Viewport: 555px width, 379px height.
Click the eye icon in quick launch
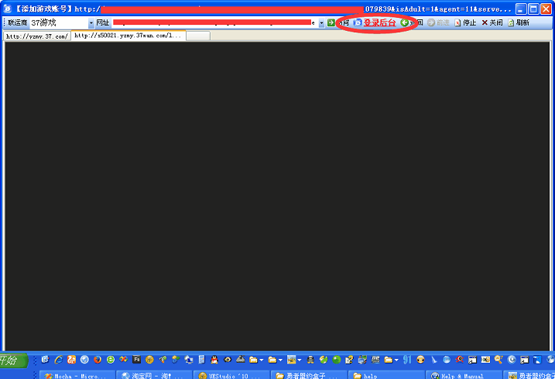coord(228,360)
